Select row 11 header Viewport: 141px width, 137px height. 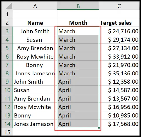pos(7,99)
